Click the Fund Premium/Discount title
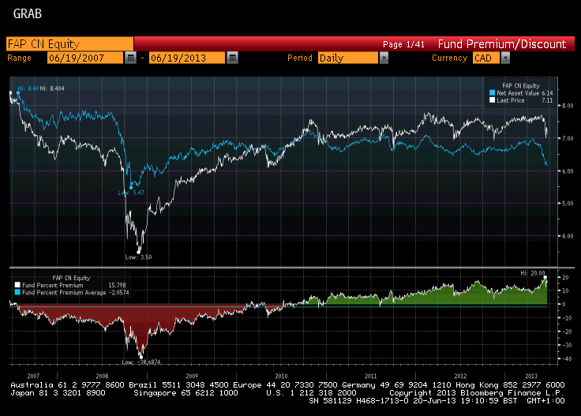The image size is (581, 416). point(502,44)
